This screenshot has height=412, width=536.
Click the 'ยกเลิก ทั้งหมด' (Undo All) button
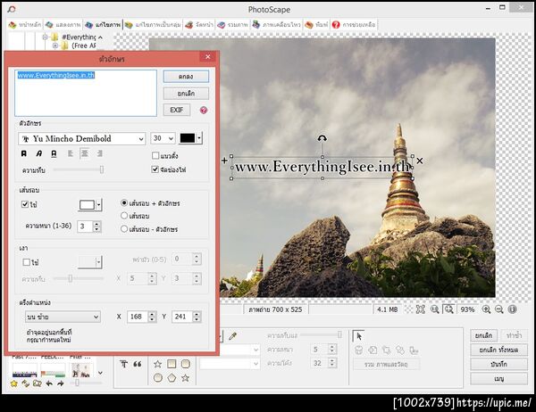(498, 350)
